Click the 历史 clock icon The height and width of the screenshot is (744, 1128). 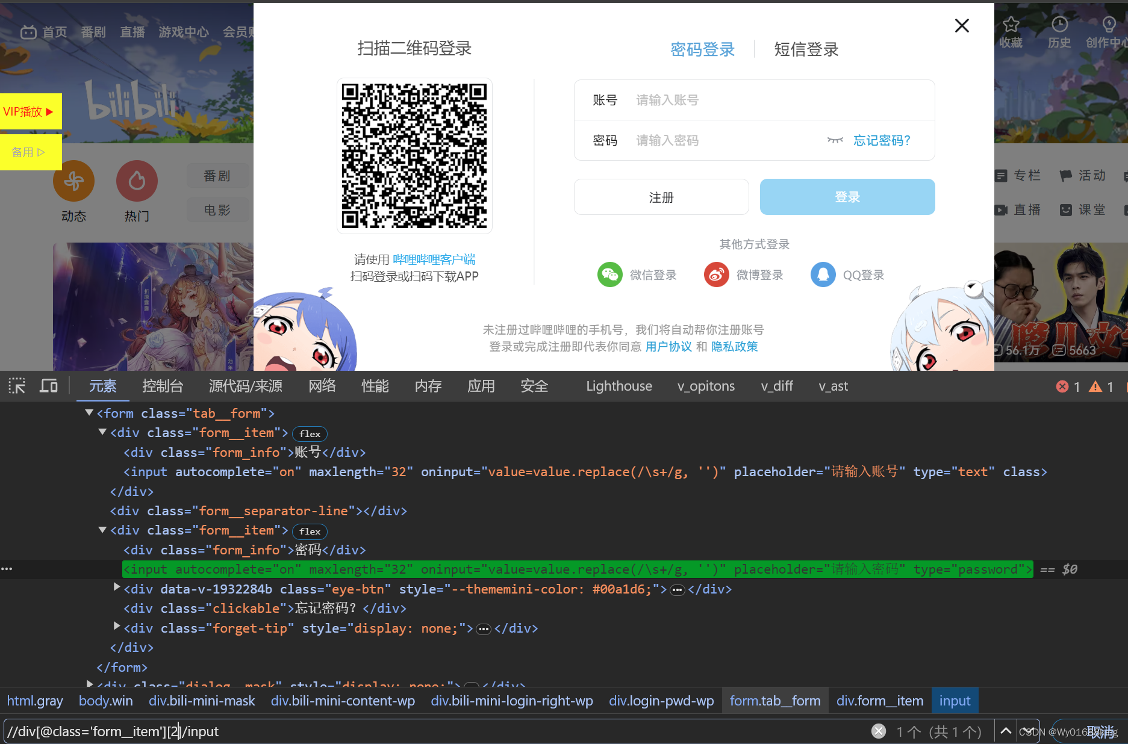(1059, 24)
